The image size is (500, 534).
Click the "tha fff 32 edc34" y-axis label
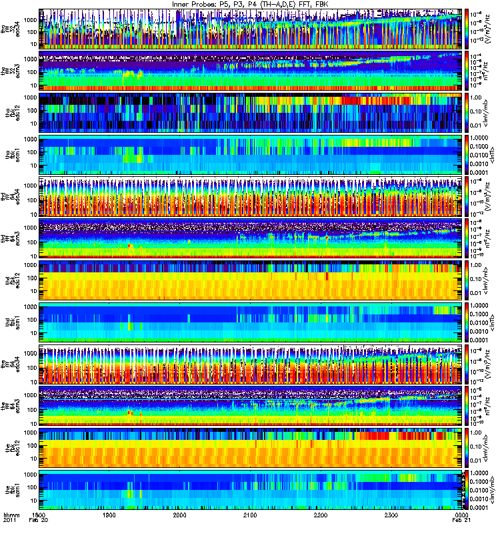coord(11,29)
